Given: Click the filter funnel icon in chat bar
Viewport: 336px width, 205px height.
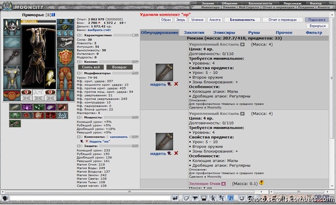Looking at the screenshot, I should click(195, 198).
